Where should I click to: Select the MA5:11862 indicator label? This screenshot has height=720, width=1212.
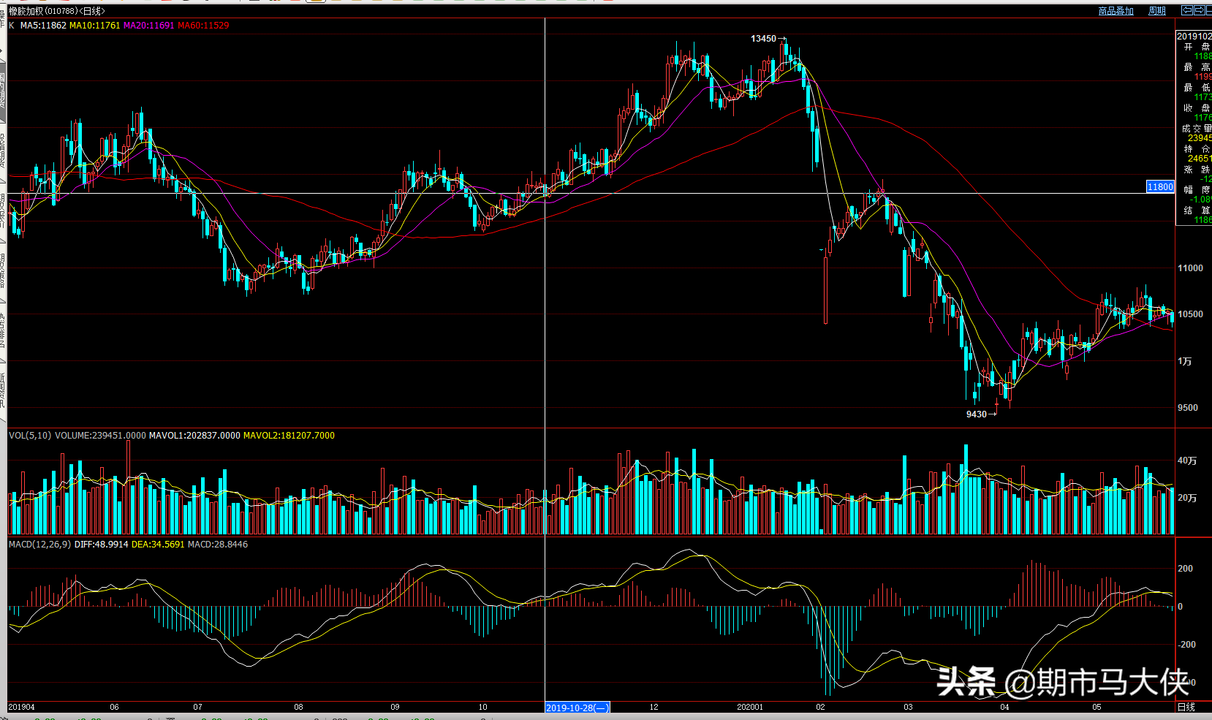[43, 25]
